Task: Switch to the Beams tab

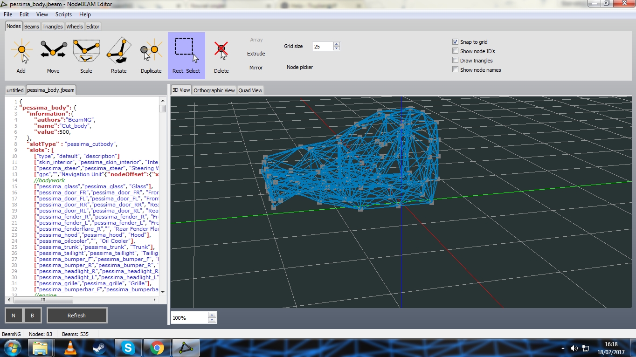Action: pyautogui.click(x=32, y=27)
